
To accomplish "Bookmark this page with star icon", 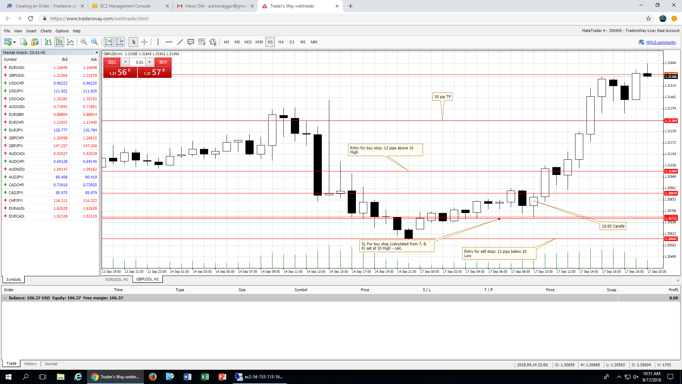I will coord(649,18).
